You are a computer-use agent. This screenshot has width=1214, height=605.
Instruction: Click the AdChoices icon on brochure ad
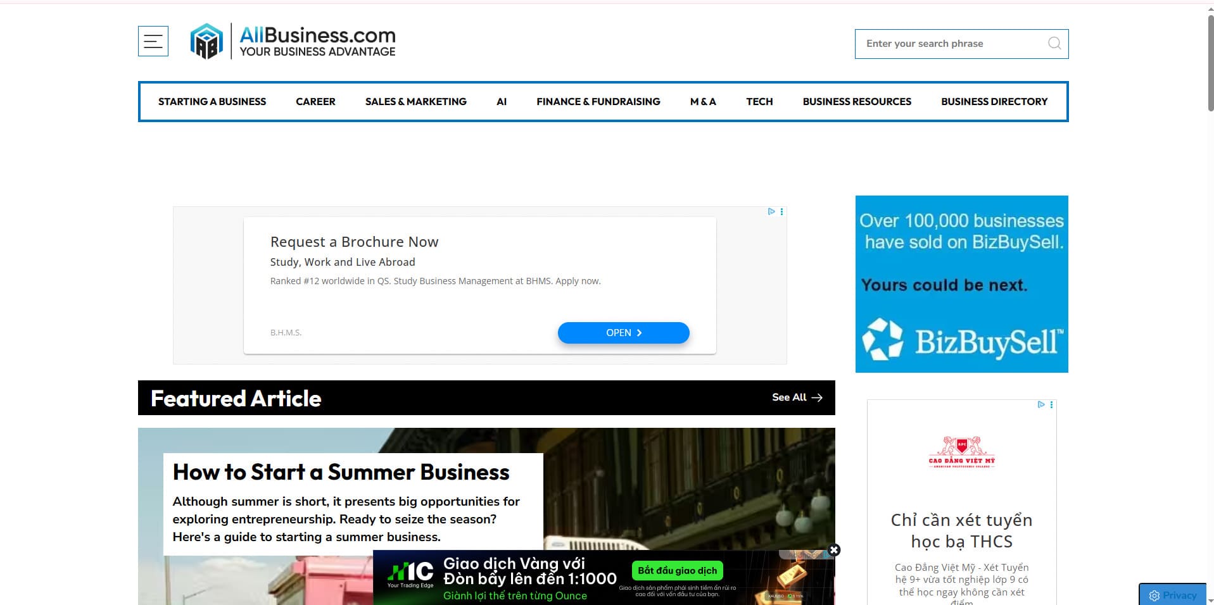pyautogui.click(x=771, y=211)
